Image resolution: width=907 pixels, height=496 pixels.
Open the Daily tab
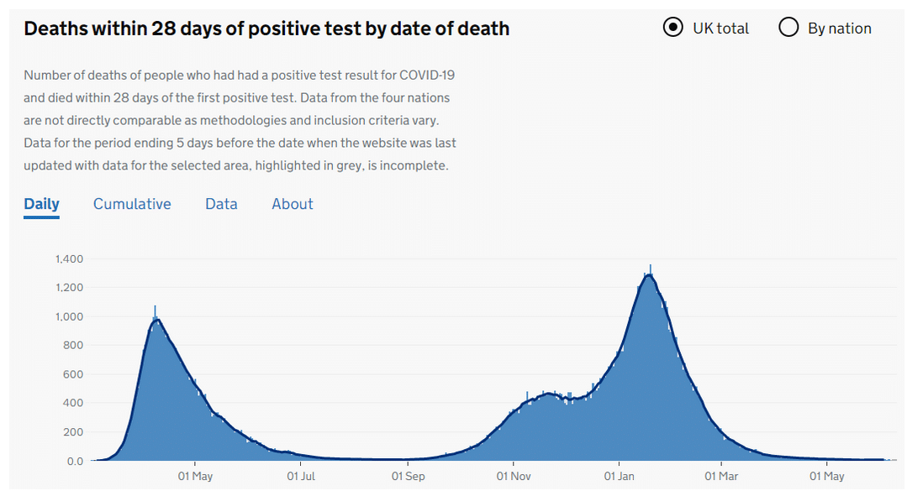(x=41, y=204)
